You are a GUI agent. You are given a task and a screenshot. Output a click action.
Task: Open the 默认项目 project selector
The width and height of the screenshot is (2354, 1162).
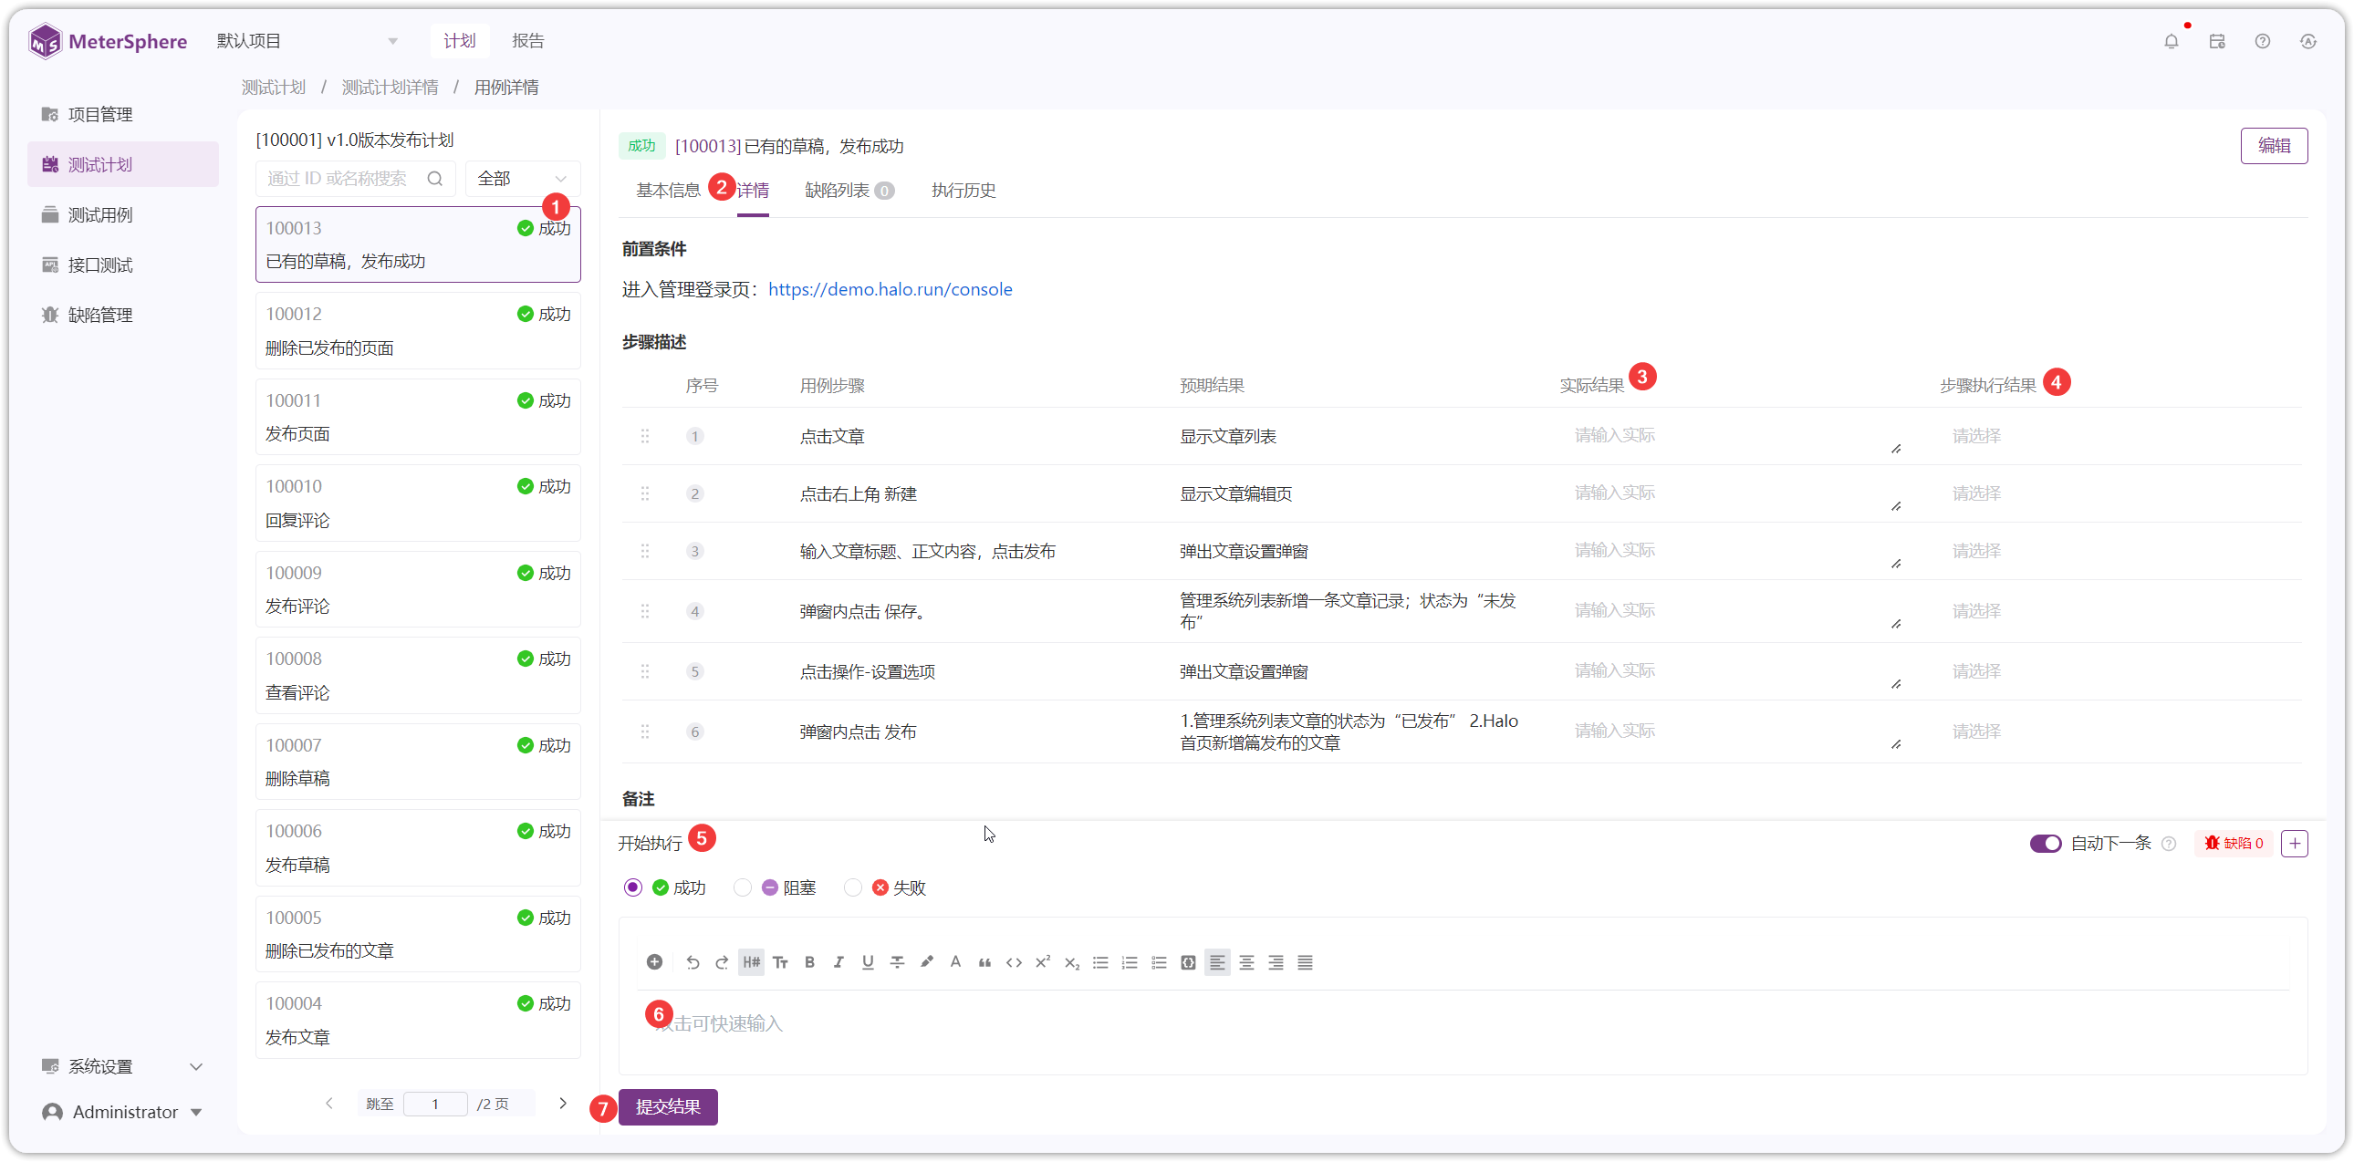pos(307,41)
